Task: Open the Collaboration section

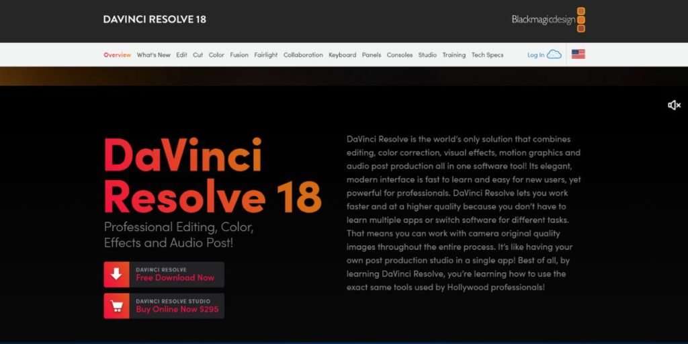Action: 303,55
